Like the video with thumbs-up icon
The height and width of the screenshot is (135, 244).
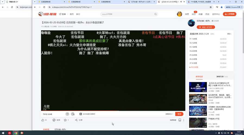click(x=43, y=120)
